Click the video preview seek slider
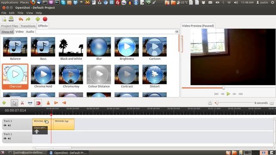Image resolution: width=276 pixels, height=155 pixels. [229, 88]
